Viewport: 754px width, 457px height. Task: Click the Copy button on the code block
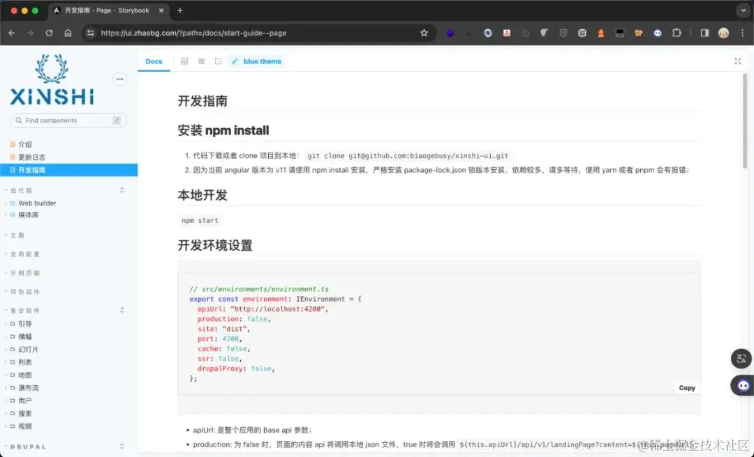coord(686,387)
